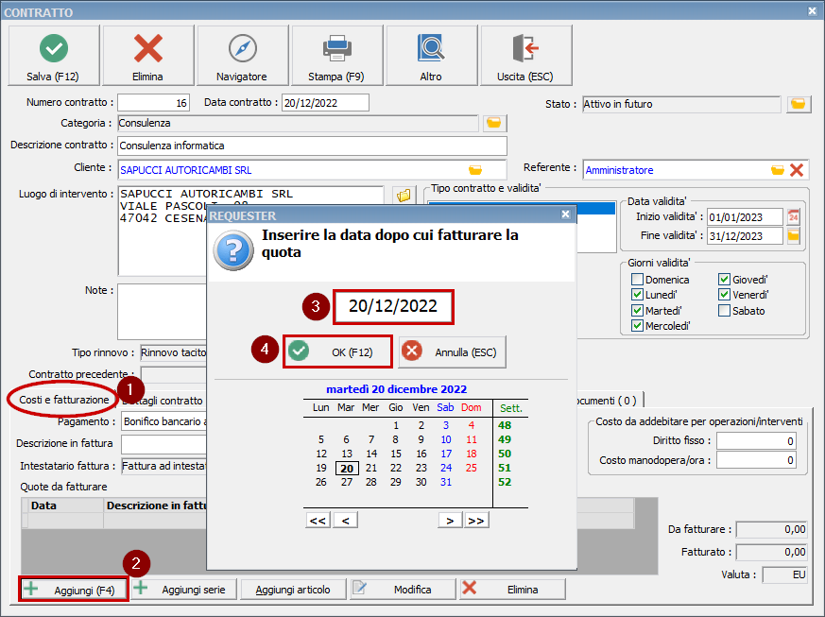Click the Descrizione in fattura field
Viewport: 825px width, 617px height.
point(164,444)
